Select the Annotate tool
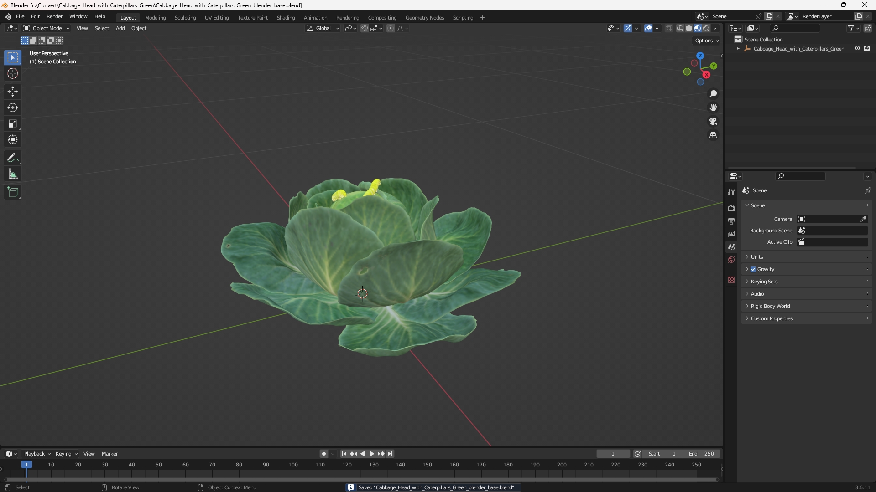Screen dimensions: 876x492 click(x=13, y=158)
